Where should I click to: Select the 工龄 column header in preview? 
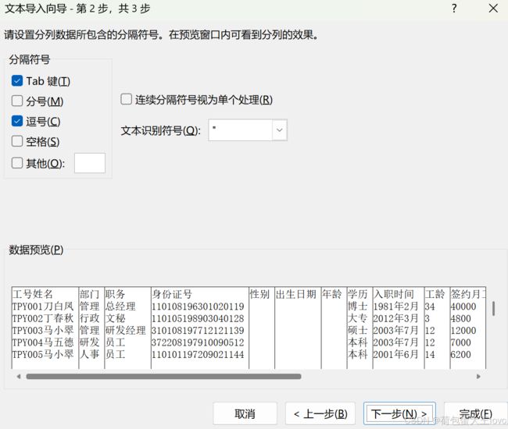435,294
